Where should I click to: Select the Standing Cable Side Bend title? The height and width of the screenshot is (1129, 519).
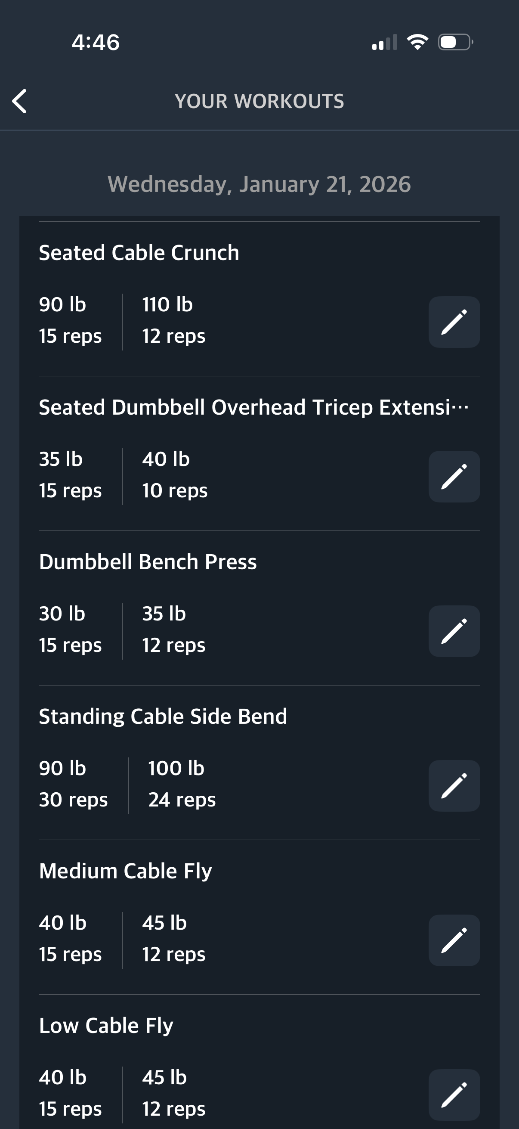click(x=163, y=716)
